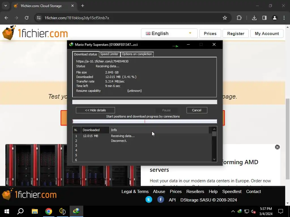Select connection row 2 Disconnect
290x217 pixels.
pos(142,141)
